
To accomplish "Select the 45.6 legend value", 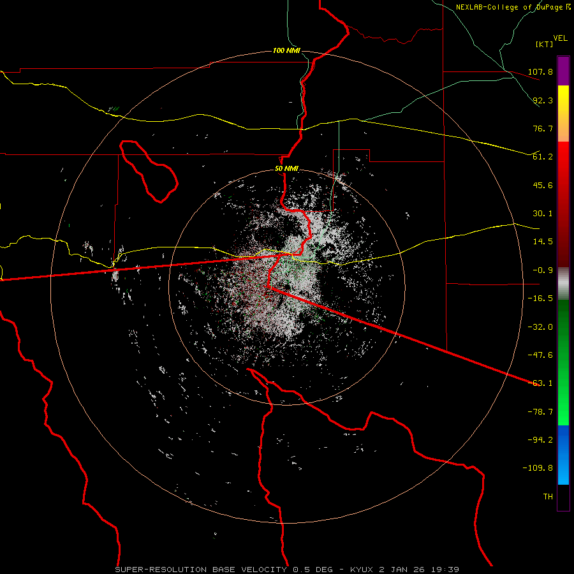I will (x=543, y=185).
